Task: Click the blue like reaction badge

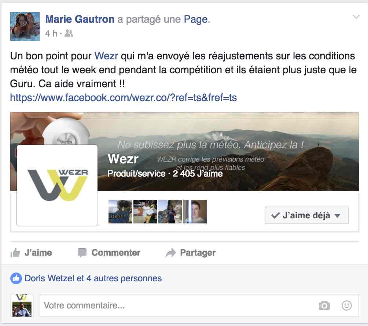Action: point(16,278)
